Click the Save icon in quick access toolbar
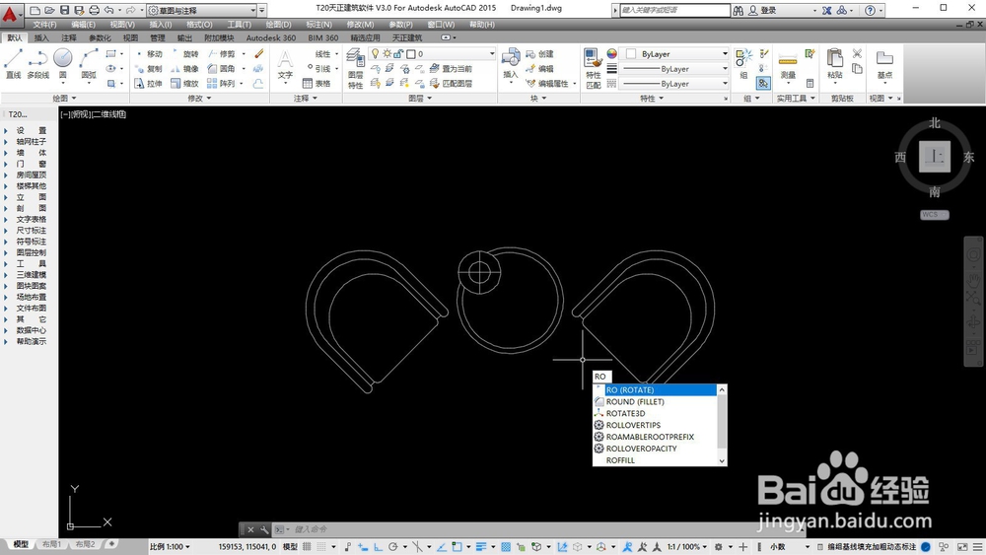Screen dimensions: 986x555 [64, 10]
